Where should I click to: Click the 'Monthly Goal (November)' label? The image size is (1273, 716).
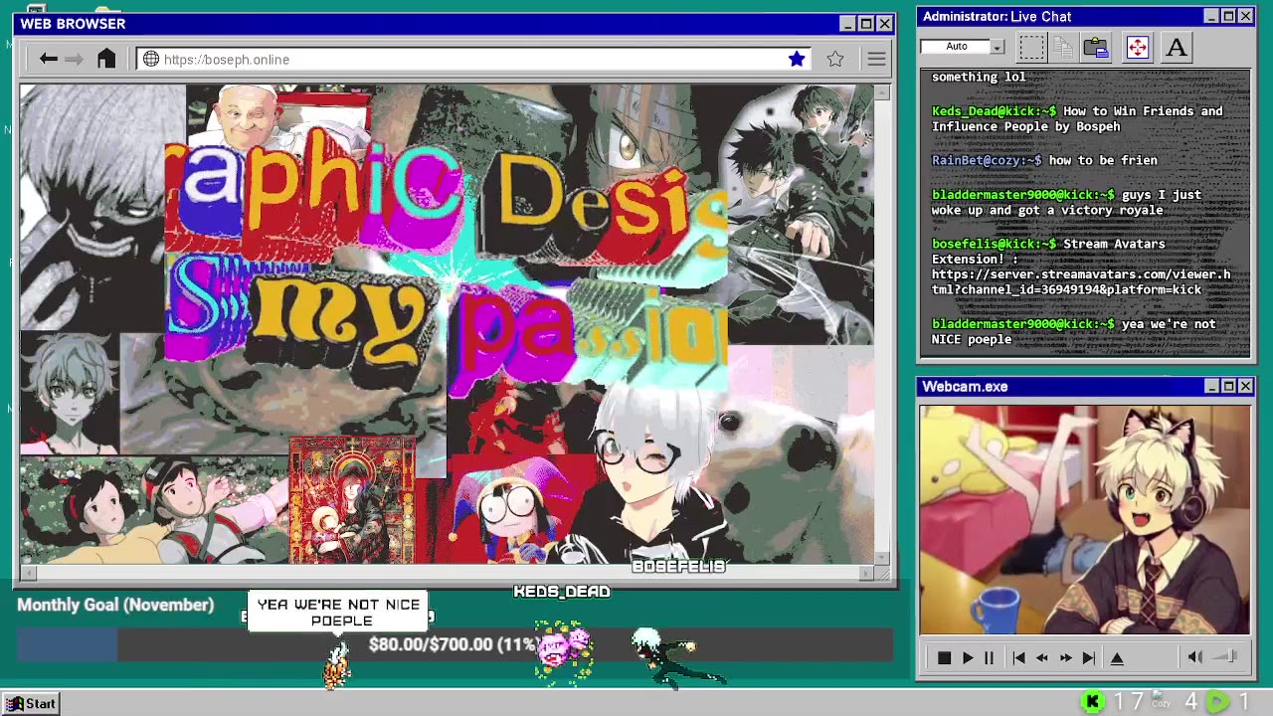click(x=115, y=605)
